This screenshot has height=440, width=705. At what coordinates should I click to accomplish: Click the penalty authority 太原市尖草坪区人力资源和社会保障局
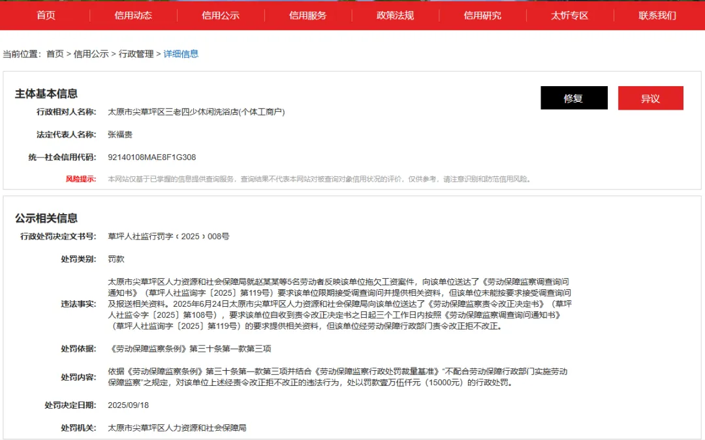click(x=177, y=428)
